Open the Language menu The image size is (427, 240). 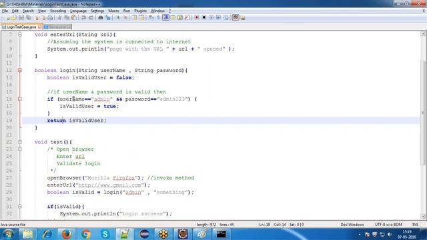(79, 11)
